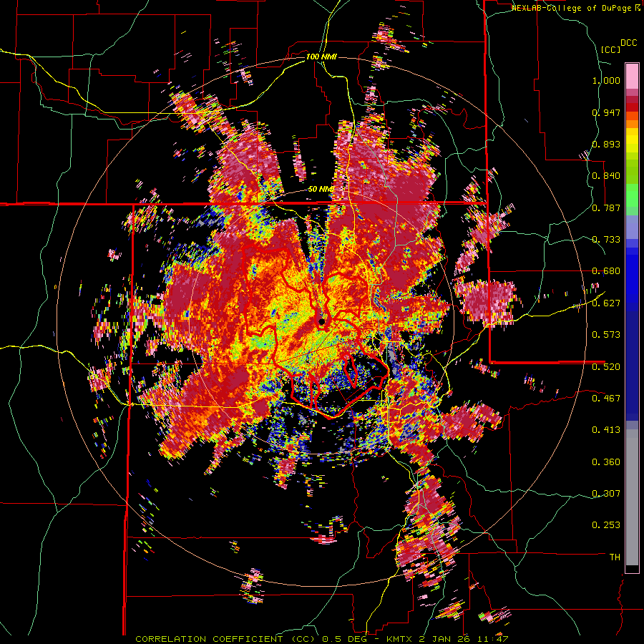Viewport: 644px width, 644px height.
Task: Click the [CC] unit label
Action: [610, 49]
